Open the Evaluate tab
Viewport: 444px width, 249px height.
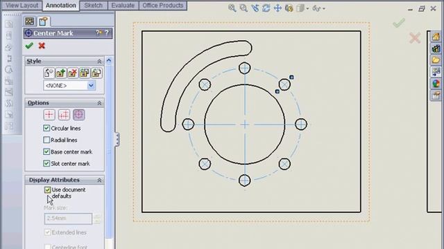click(123, 6)
